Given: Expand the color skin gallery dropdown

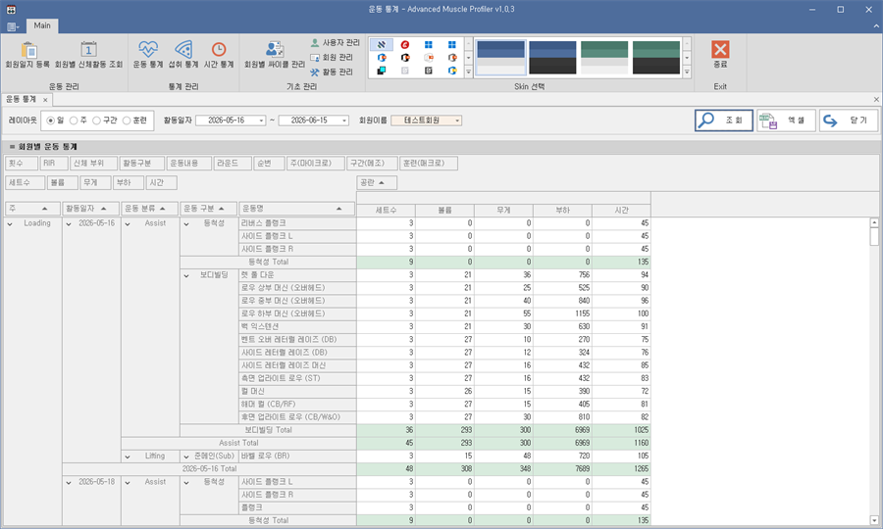Looking at the screenshot, I should [x=687, y=72].
